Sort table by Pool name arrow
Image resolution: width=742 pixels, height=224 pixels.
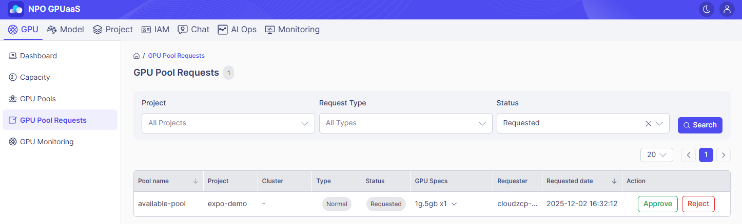[196, 181]
